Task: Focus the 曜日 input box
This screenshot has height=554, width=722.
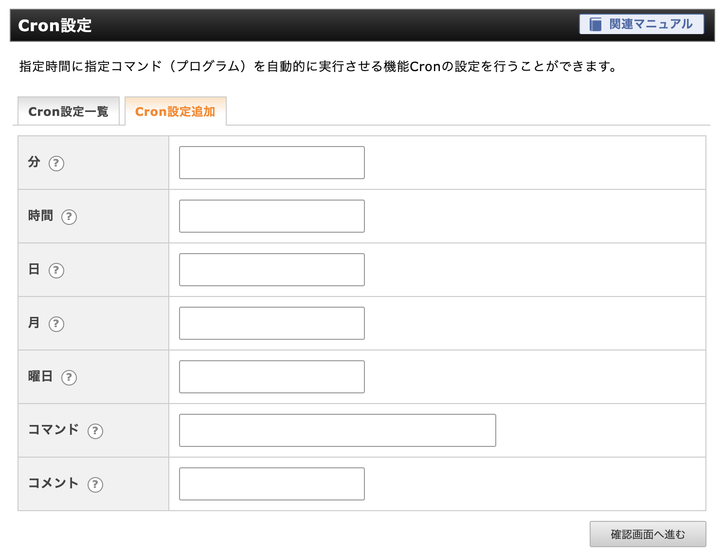Action: (x=271, y=377)
